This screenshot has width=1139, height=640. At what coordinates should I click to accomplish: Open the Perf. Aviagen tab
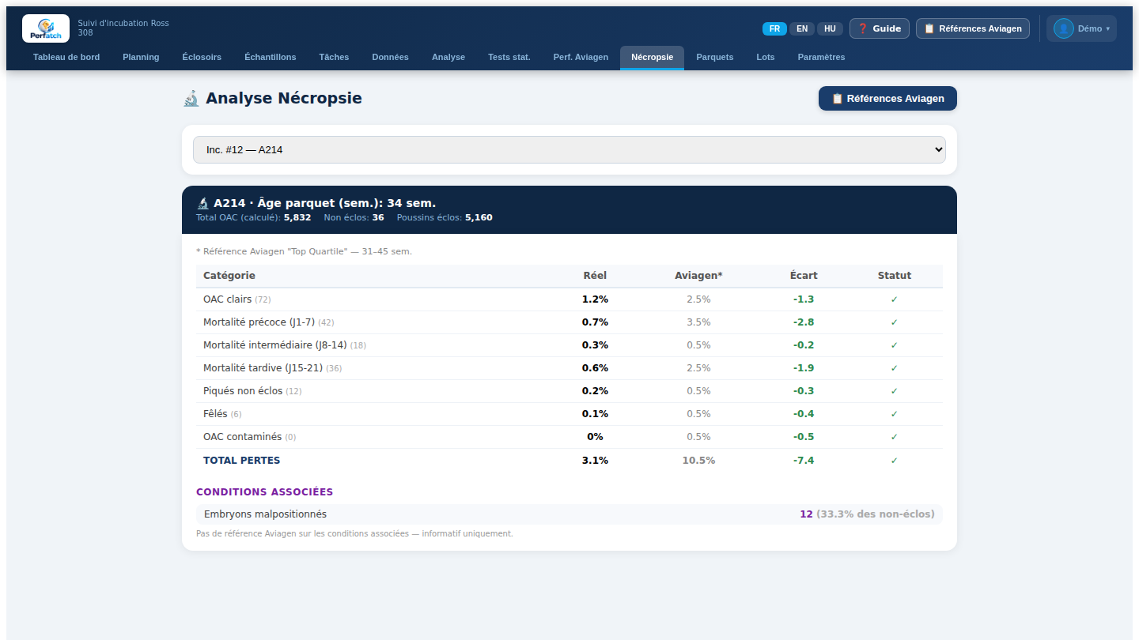(x=581, y=57)
